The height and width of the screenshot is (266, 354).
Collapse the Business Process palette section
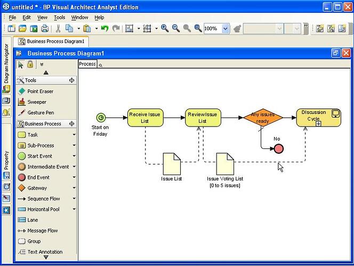pos(71,123)
